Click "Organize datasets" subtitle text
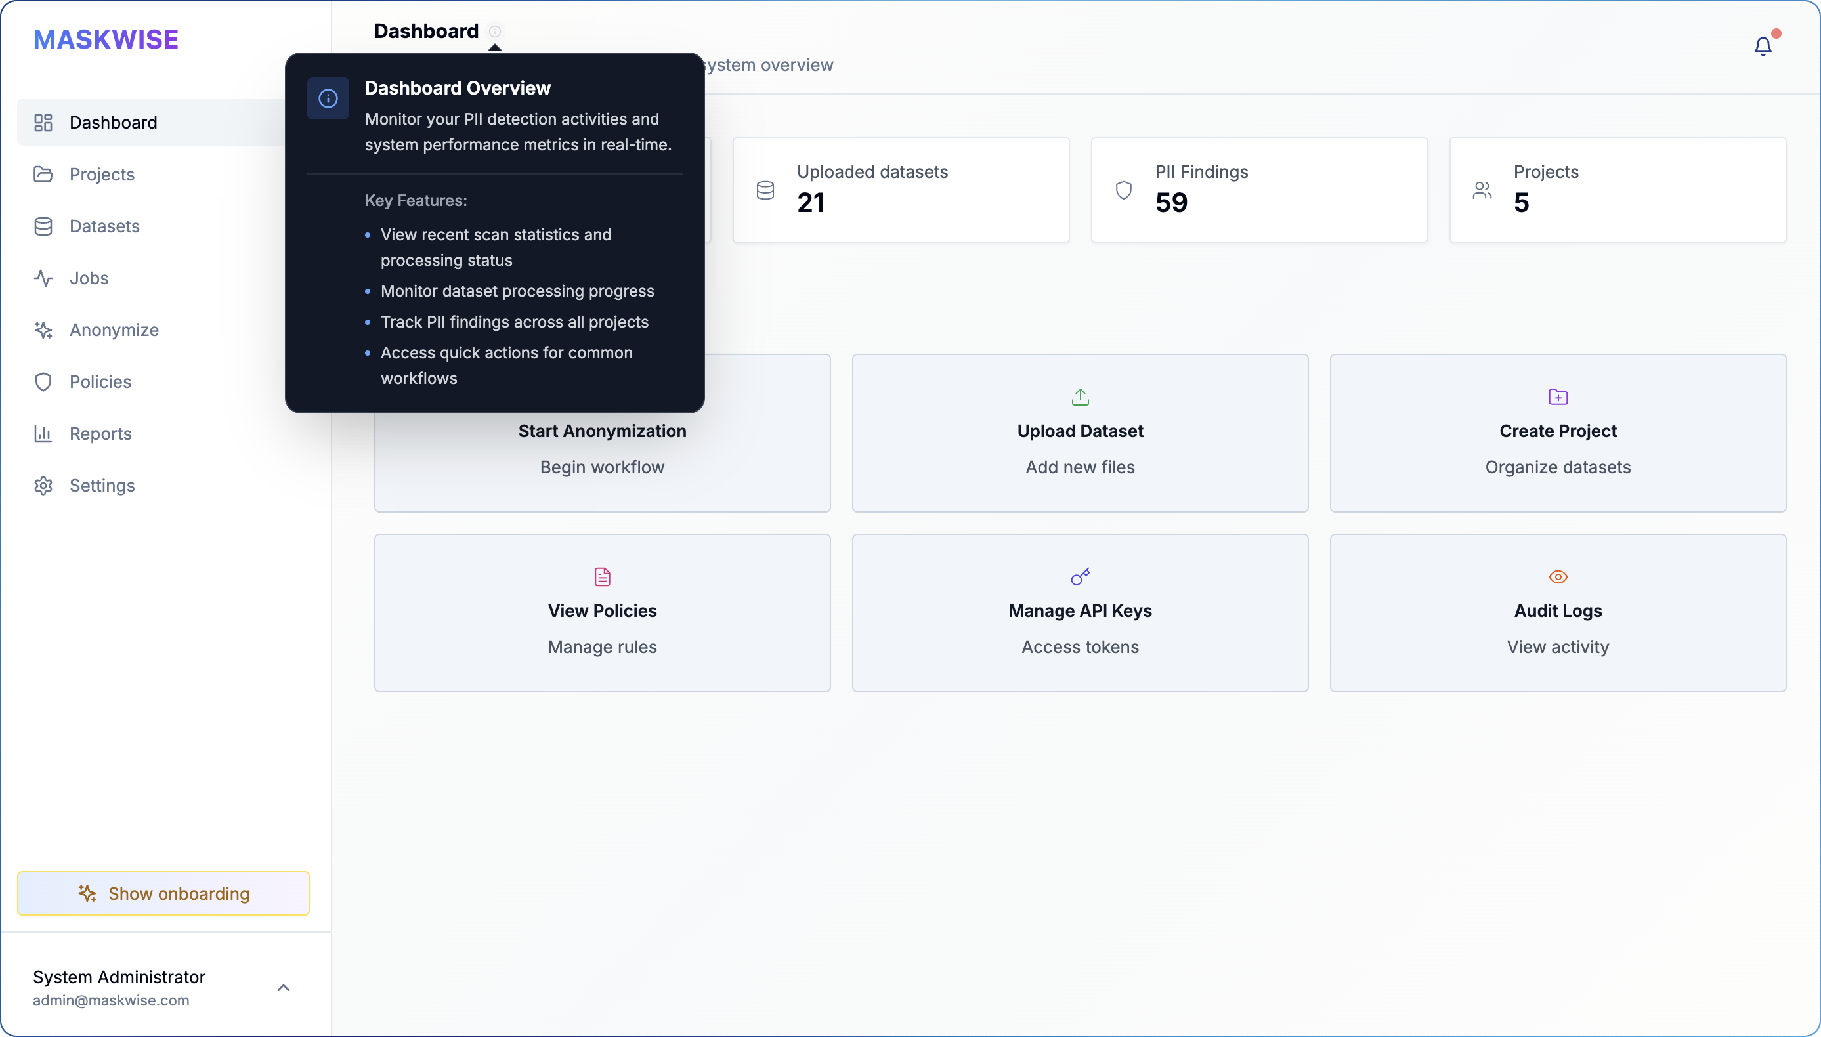This screenshot has width=1821, height=1037. [1558, 467]
